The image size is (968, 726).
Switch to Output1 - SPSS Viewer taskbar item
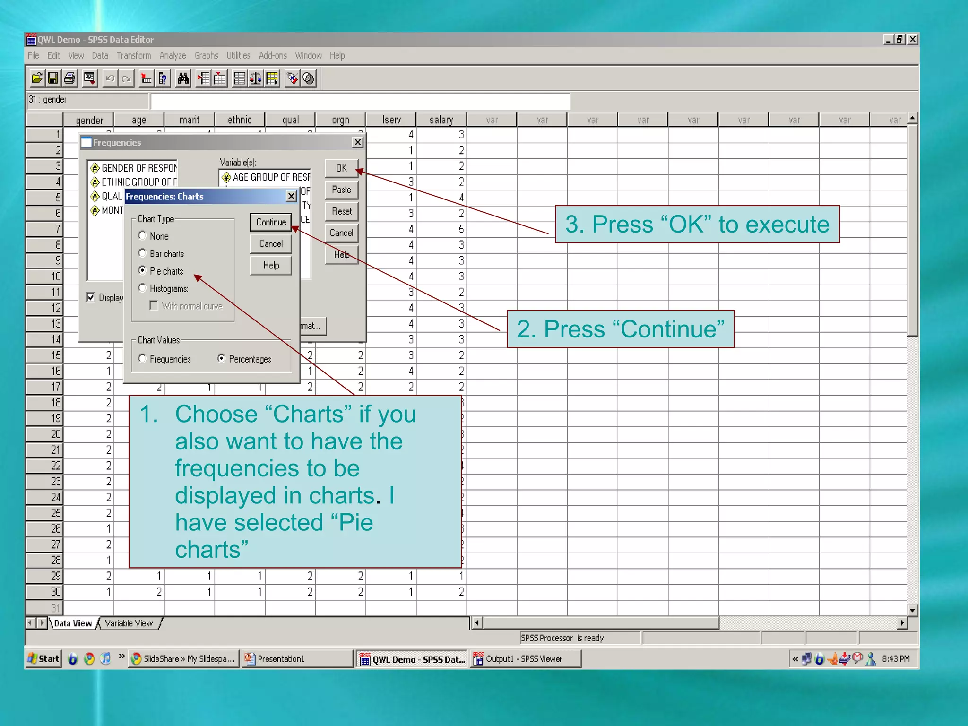526,658
